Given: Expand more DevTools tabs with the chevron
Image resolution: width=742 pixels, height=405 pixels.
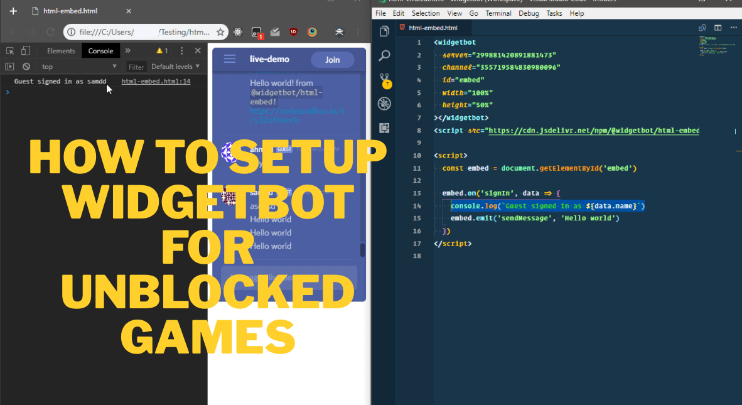Looking at the screenshot, I should pyautogui.click(x=128, y=51).
